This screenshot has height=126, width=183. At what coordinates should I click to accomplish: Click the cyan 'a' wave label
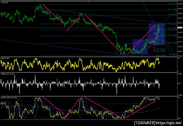coord(126,45)
